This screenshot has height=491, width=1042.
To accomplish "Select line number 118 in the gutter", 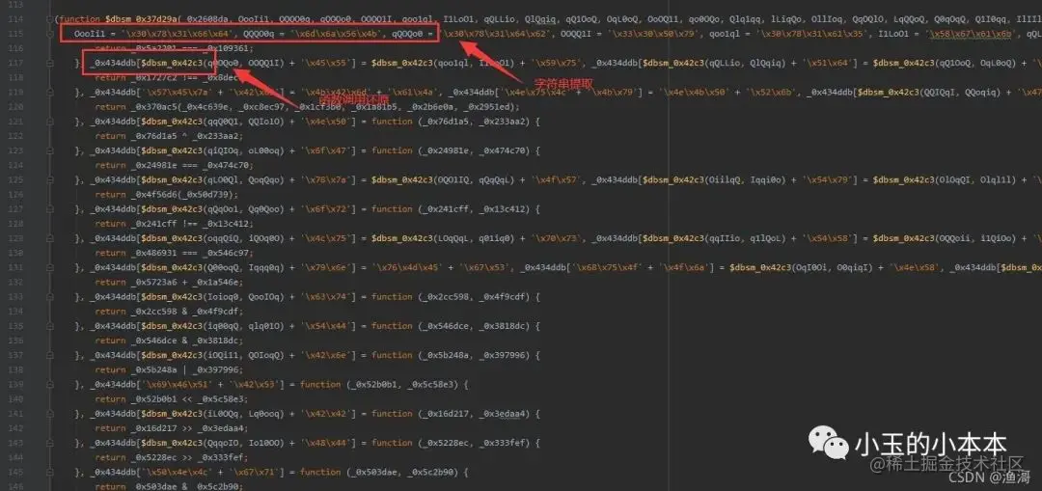I will click(14, 77).
